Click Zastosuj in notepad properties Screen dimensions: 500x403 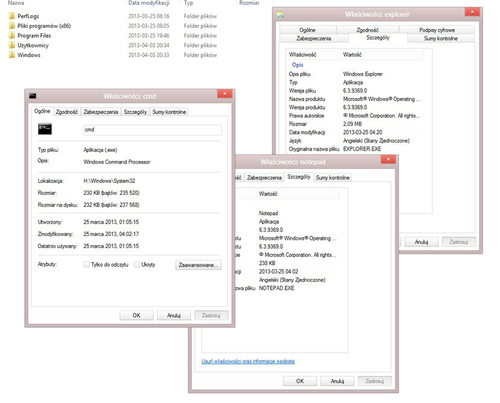pyautogui.click(x=375, y=381)
